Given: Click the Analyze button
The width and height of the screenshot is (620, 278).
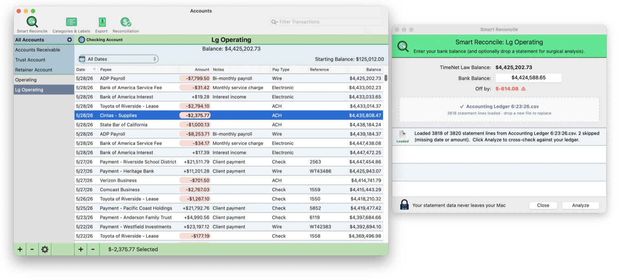Looking at the screenshot, I should pyautogui.click(x=580, y=205).
